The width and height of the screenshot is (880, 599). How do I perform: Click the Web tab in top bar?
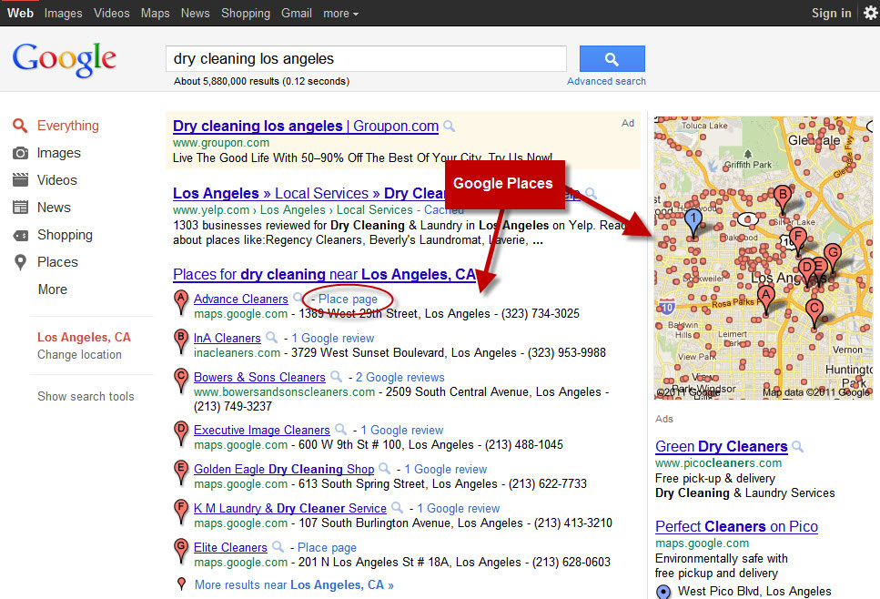point(20,13)
